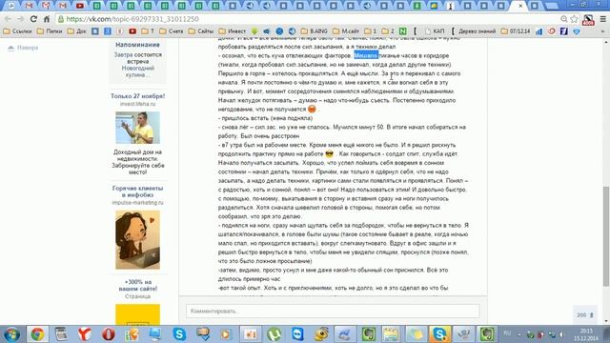Image resolution: width=610 pixels, height=343 pixels.
Task: Open the man in yellow shirt ad image
Action: pos(137,128)
